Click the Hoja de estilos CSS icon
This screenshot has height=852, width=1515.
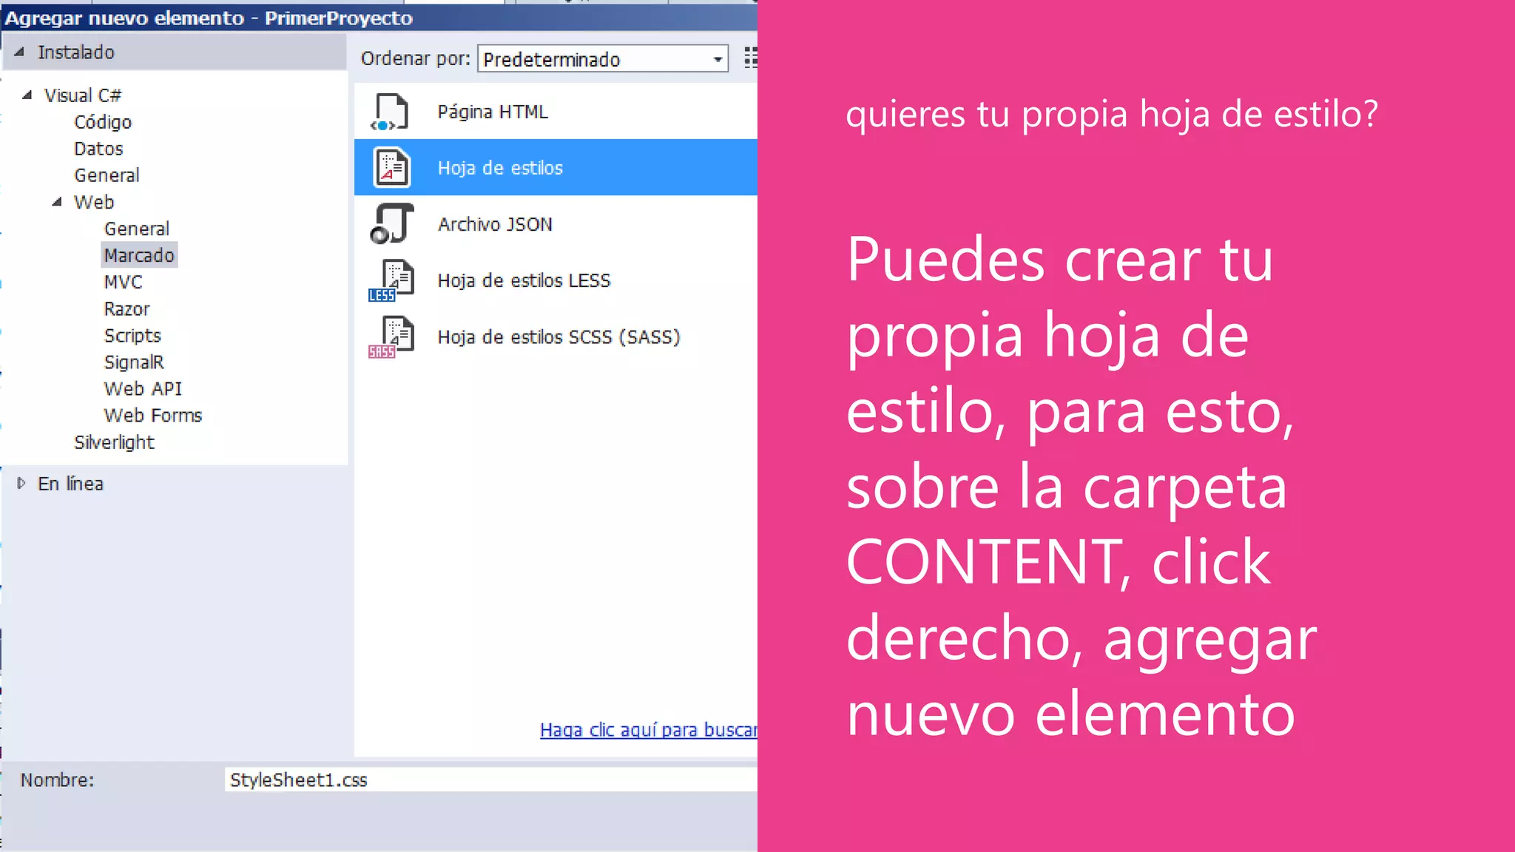click(x=391, y=167)
